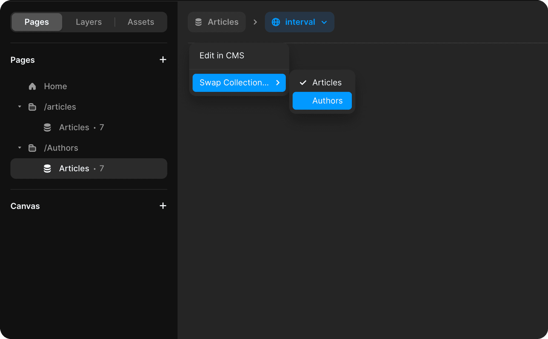Click the database icon in Articles breadcrumb

198,22
